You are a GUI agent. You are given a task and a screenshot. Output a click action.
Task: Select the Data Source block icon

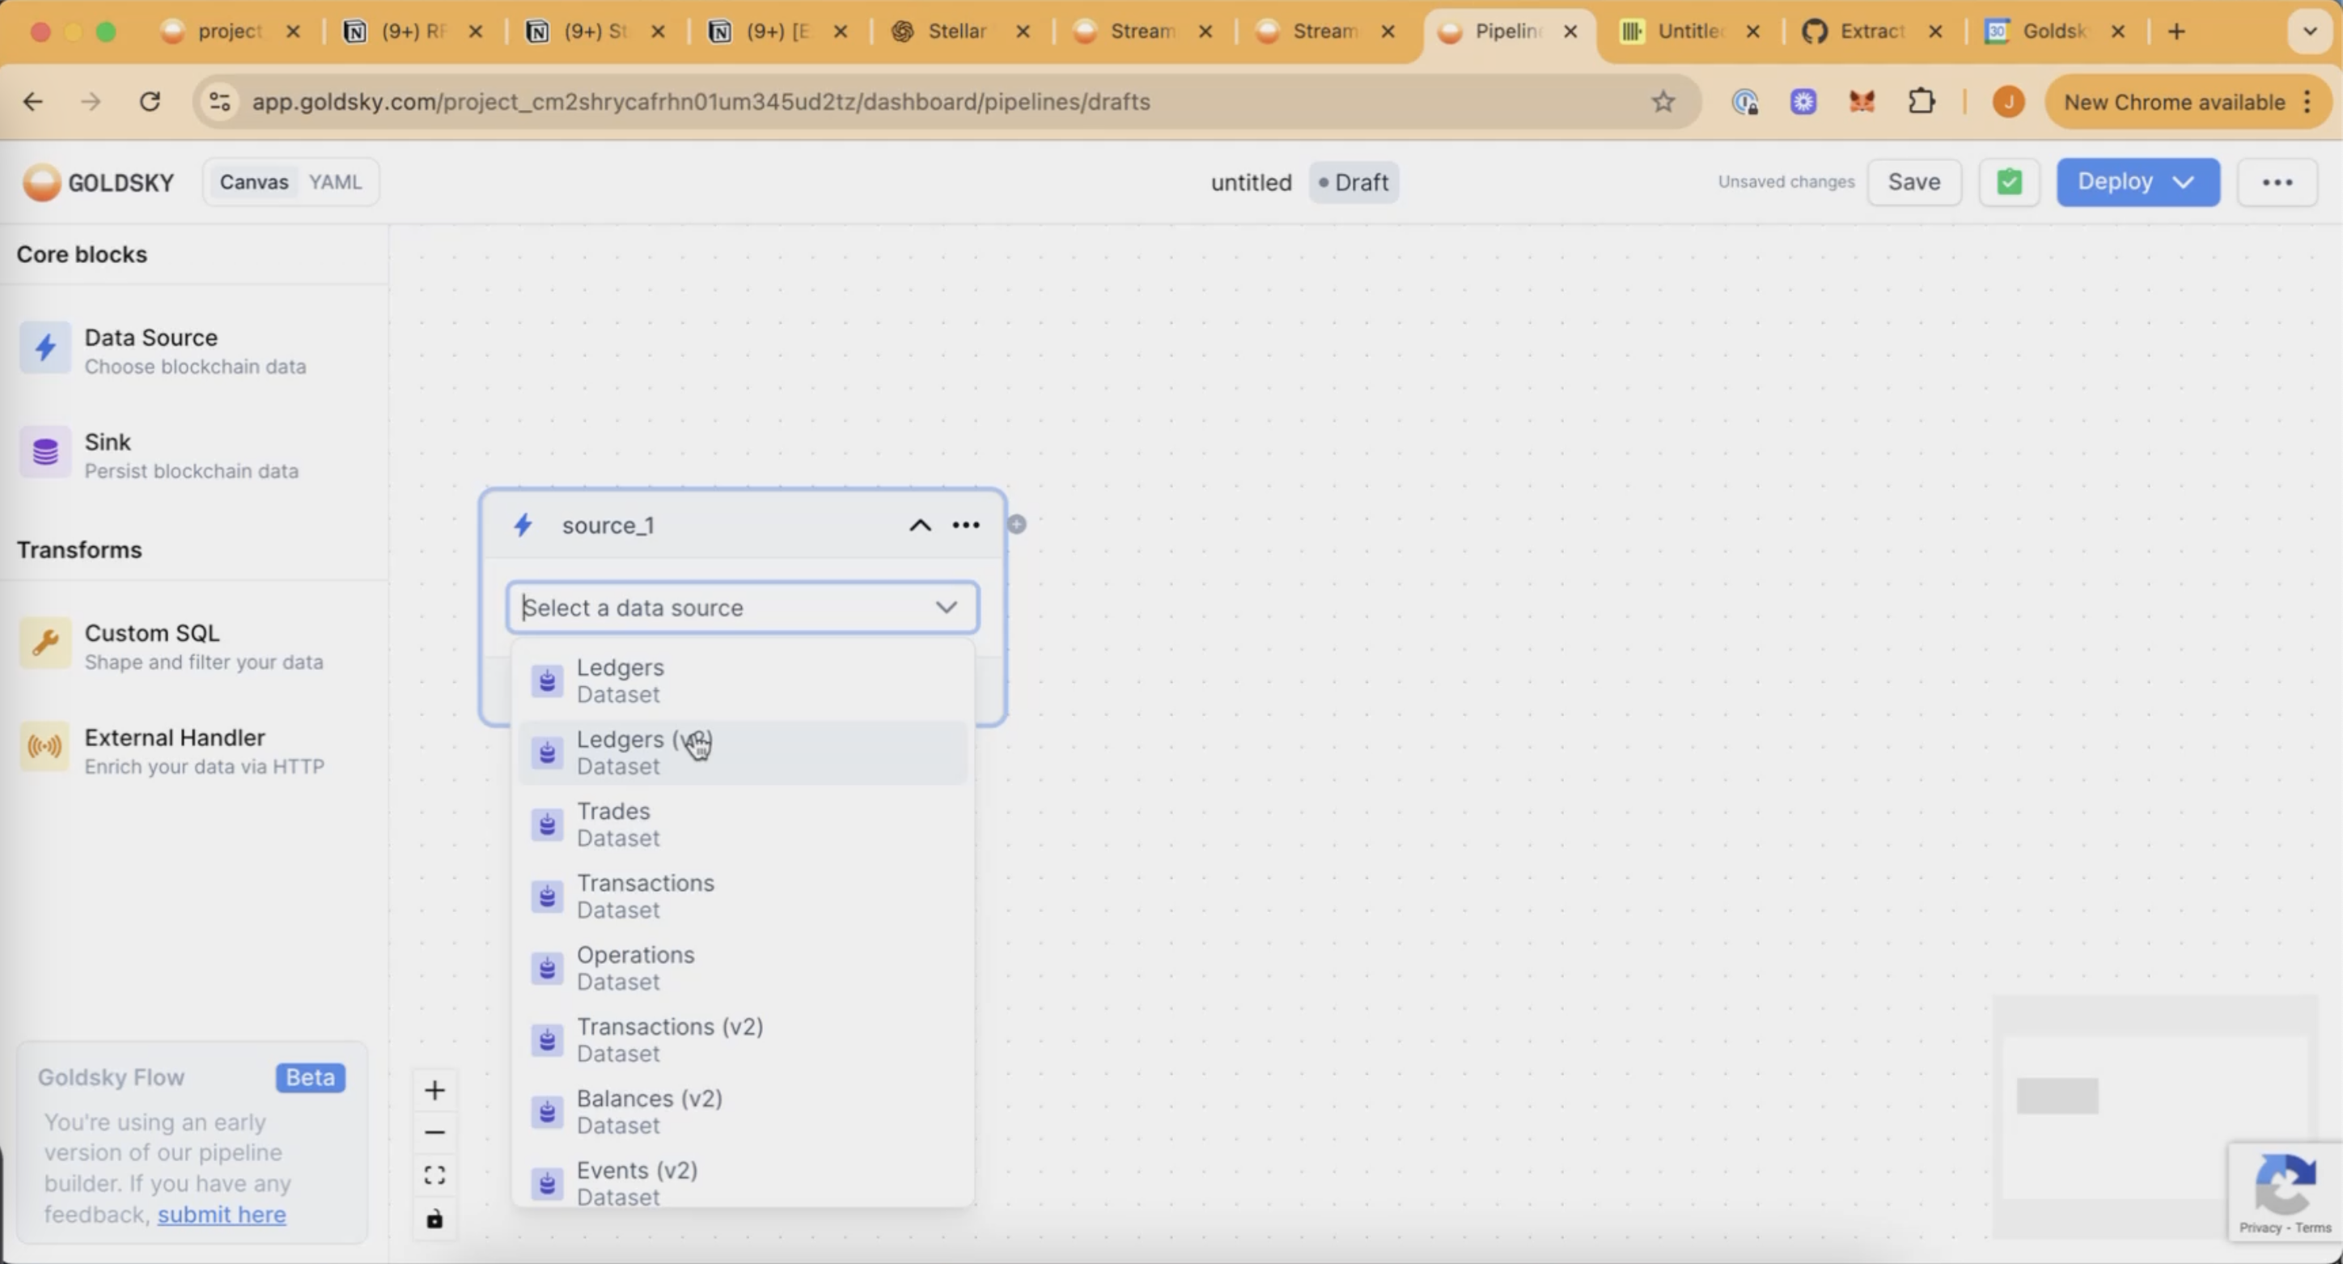click(x=45, y=348)
